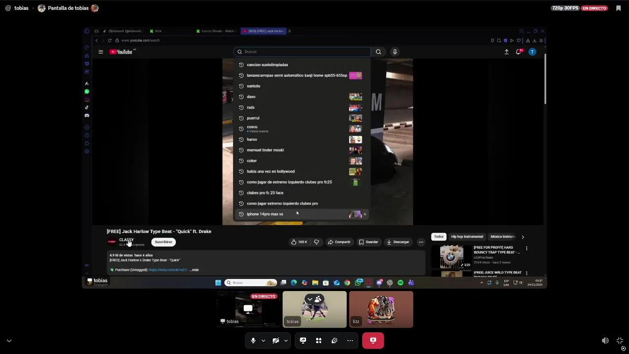Click the YouTube logo
629x354 pixels.
pyautogui.click(x=121, y=52)
